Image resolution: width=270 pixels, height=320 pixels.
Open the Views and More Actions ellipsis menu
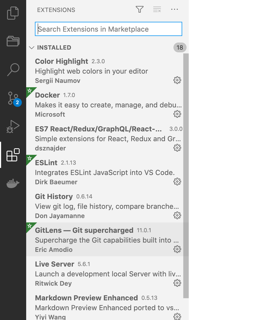(x=174, y=9)
